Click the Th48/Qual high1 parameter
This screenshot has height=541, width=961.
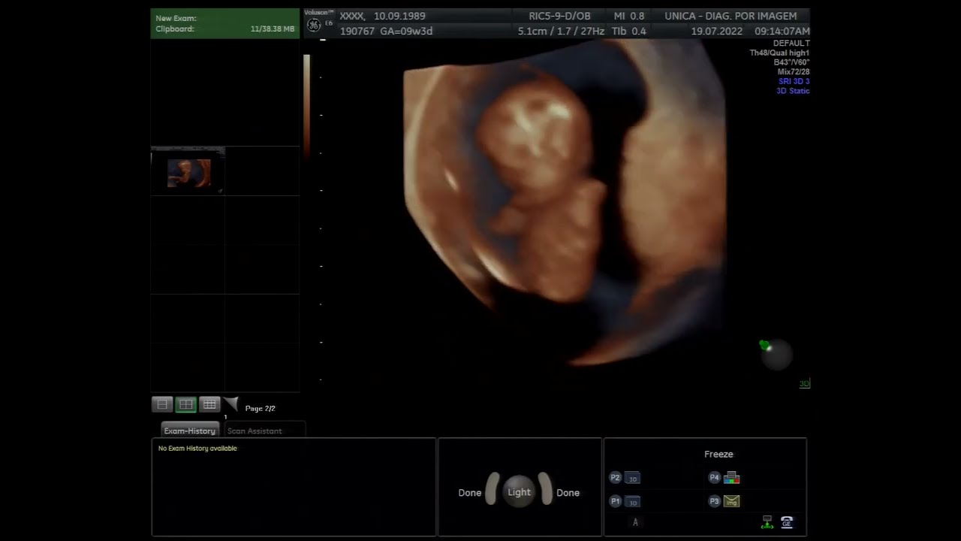tap(779, 53)
